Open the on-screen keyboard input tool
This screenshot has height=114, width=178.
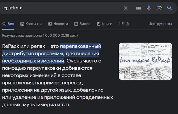click(138, 8)
